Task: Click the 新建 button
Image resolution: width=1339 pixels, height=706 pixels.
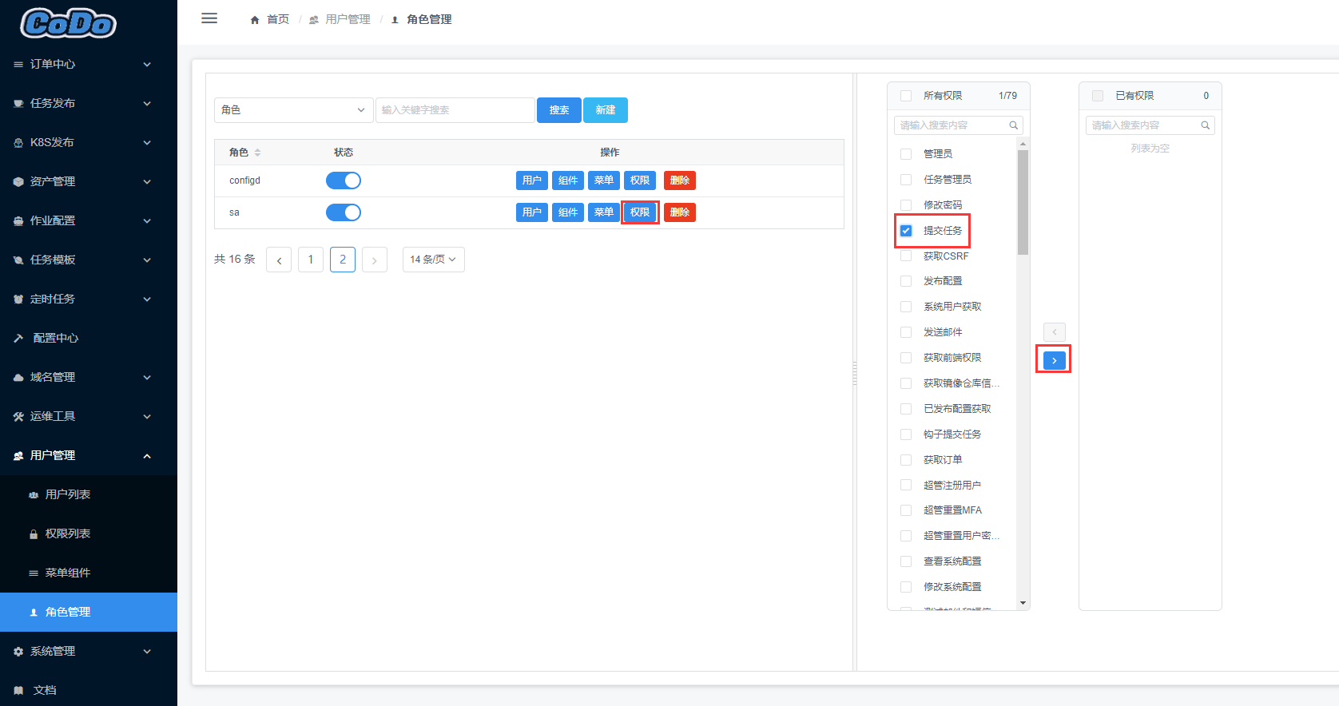Action: point(606,110)
